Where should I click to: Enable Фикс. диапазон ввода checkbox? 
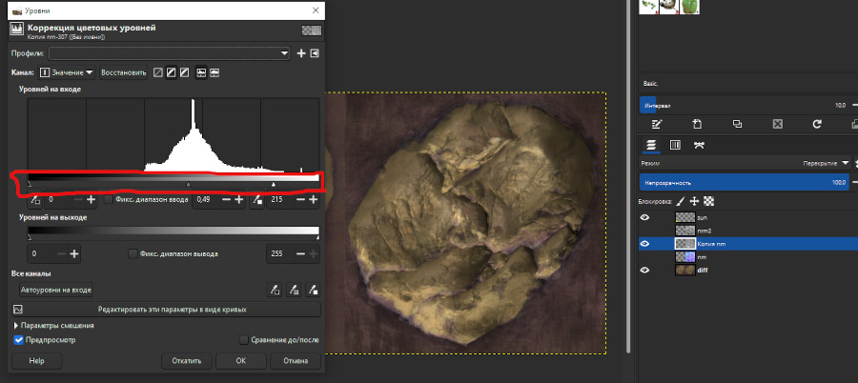108,199
